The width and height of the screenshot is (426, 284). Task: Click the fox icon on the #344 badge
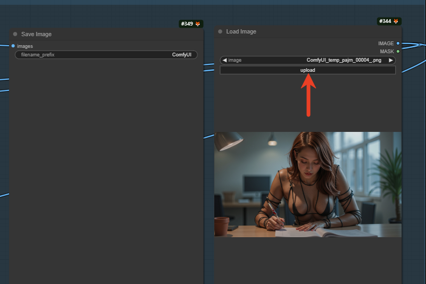tap(396, 21)
